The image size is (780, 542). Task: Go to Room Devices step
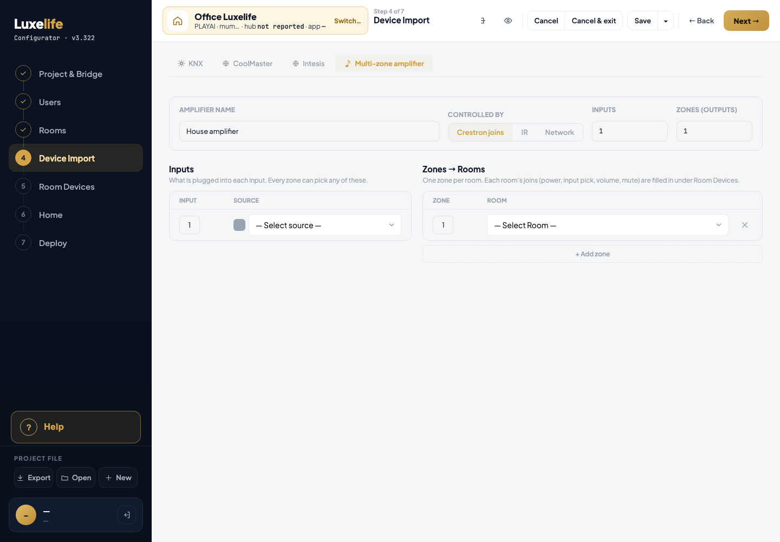point(76,186)
